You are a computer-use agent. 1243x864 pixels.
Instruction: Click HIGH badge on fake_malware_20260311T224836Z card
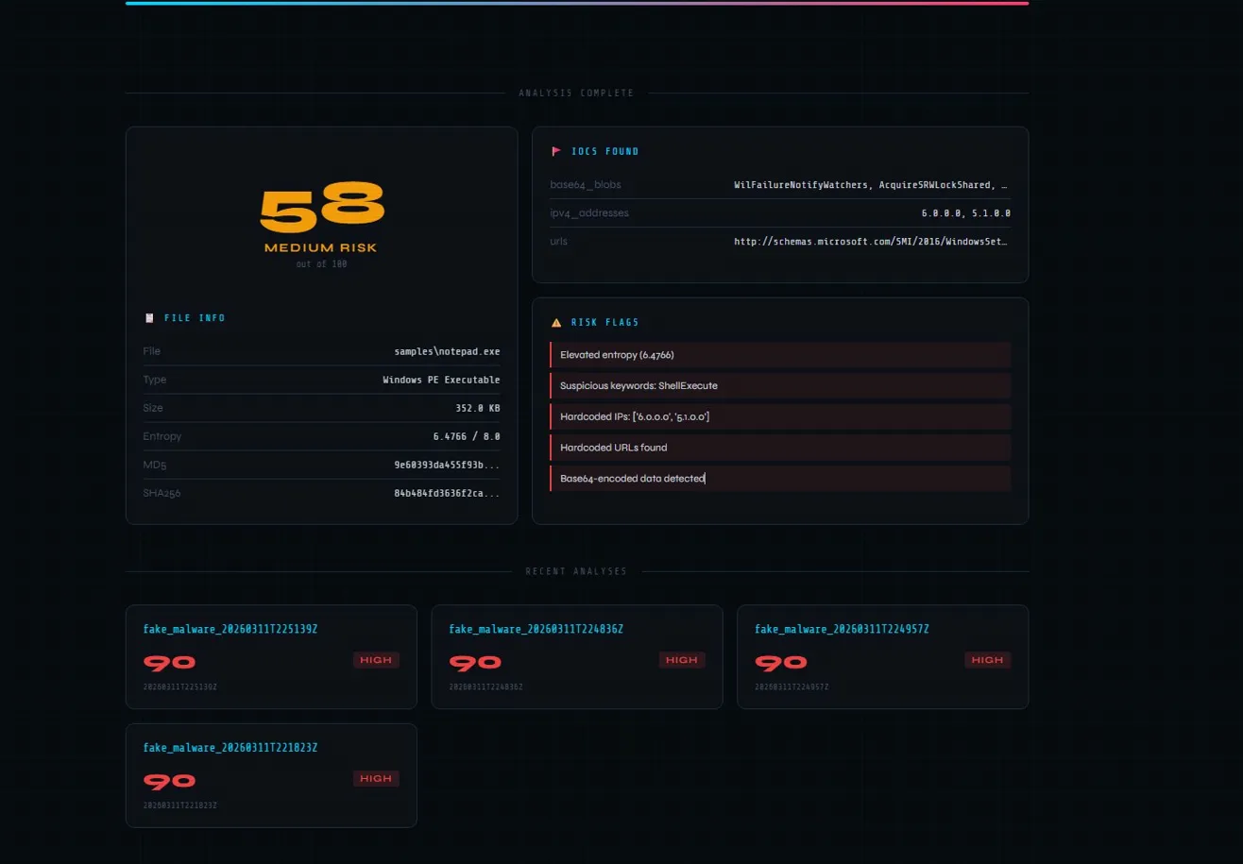click(682, 660)
